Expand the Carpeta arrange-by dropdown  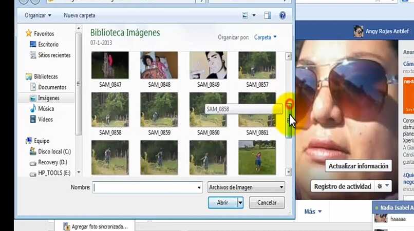pos(266,37)
